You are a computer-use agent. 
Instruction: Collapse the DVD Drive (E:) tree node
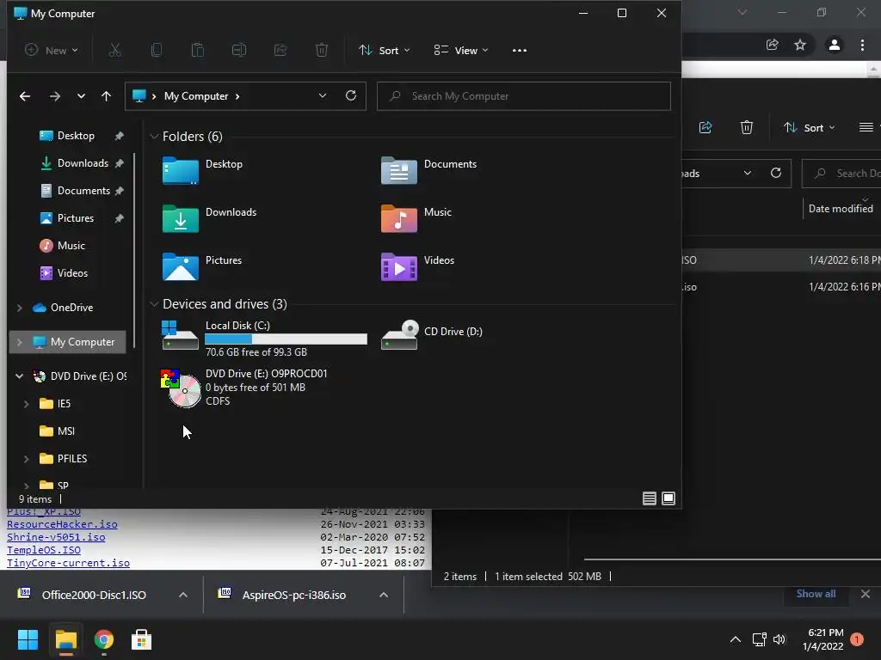coord(20,376)
